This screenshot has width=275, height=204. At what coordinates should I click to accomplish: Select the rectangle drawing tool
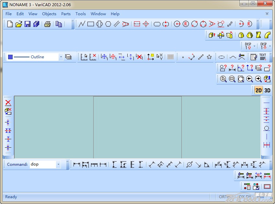point(91,24)
